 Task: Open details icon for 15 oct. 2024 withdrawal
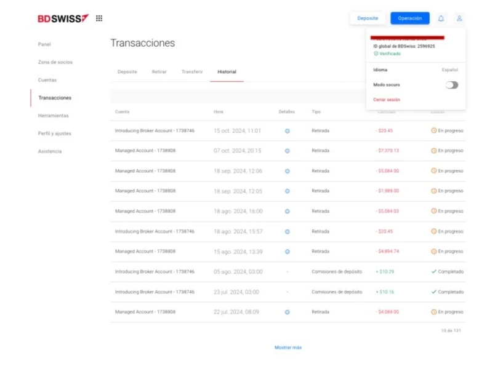tap(287, 131)
